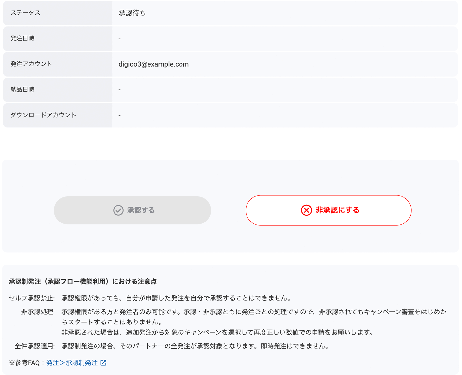Click the dash value in ダウンロードアカウント row
The width and height of the screenshot is (462, 375).
[x=119, y=115]
